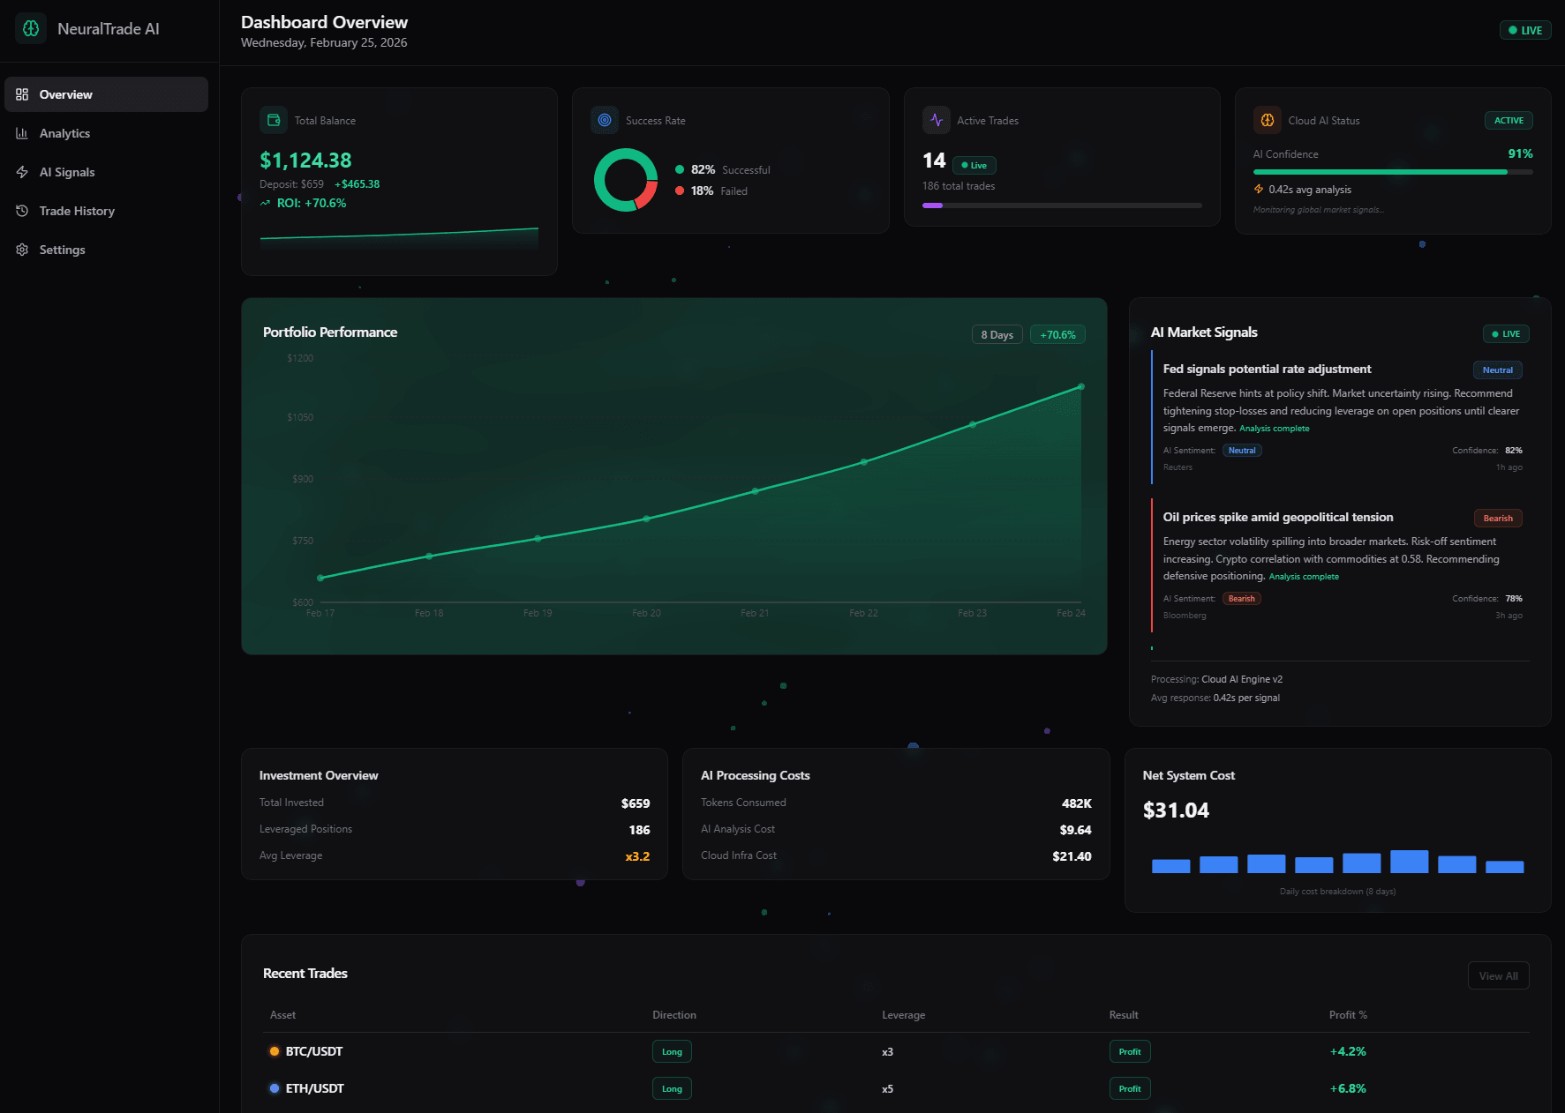Toggle the LIVE indicator in the header
Screen dimensions: 1565x1113
click(x=1525, y=30)
